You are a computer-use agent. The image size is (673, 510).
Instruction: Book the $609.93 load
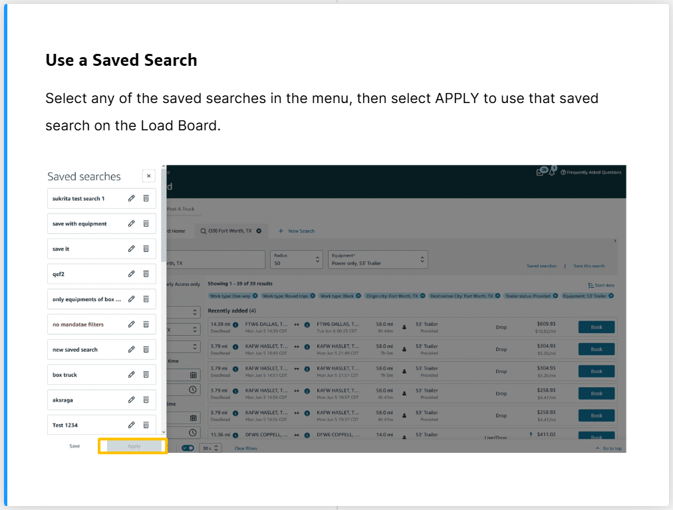597,327
